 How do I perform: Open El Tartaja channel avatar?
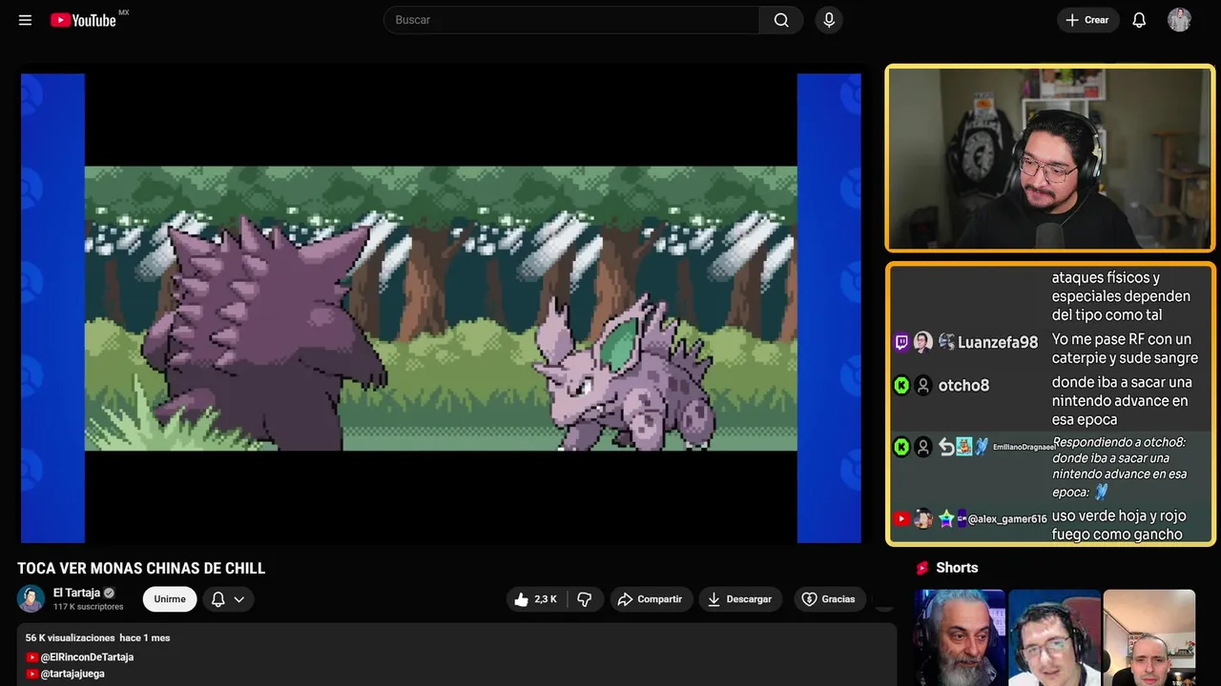pyautogui.click(x=31, y=598)
